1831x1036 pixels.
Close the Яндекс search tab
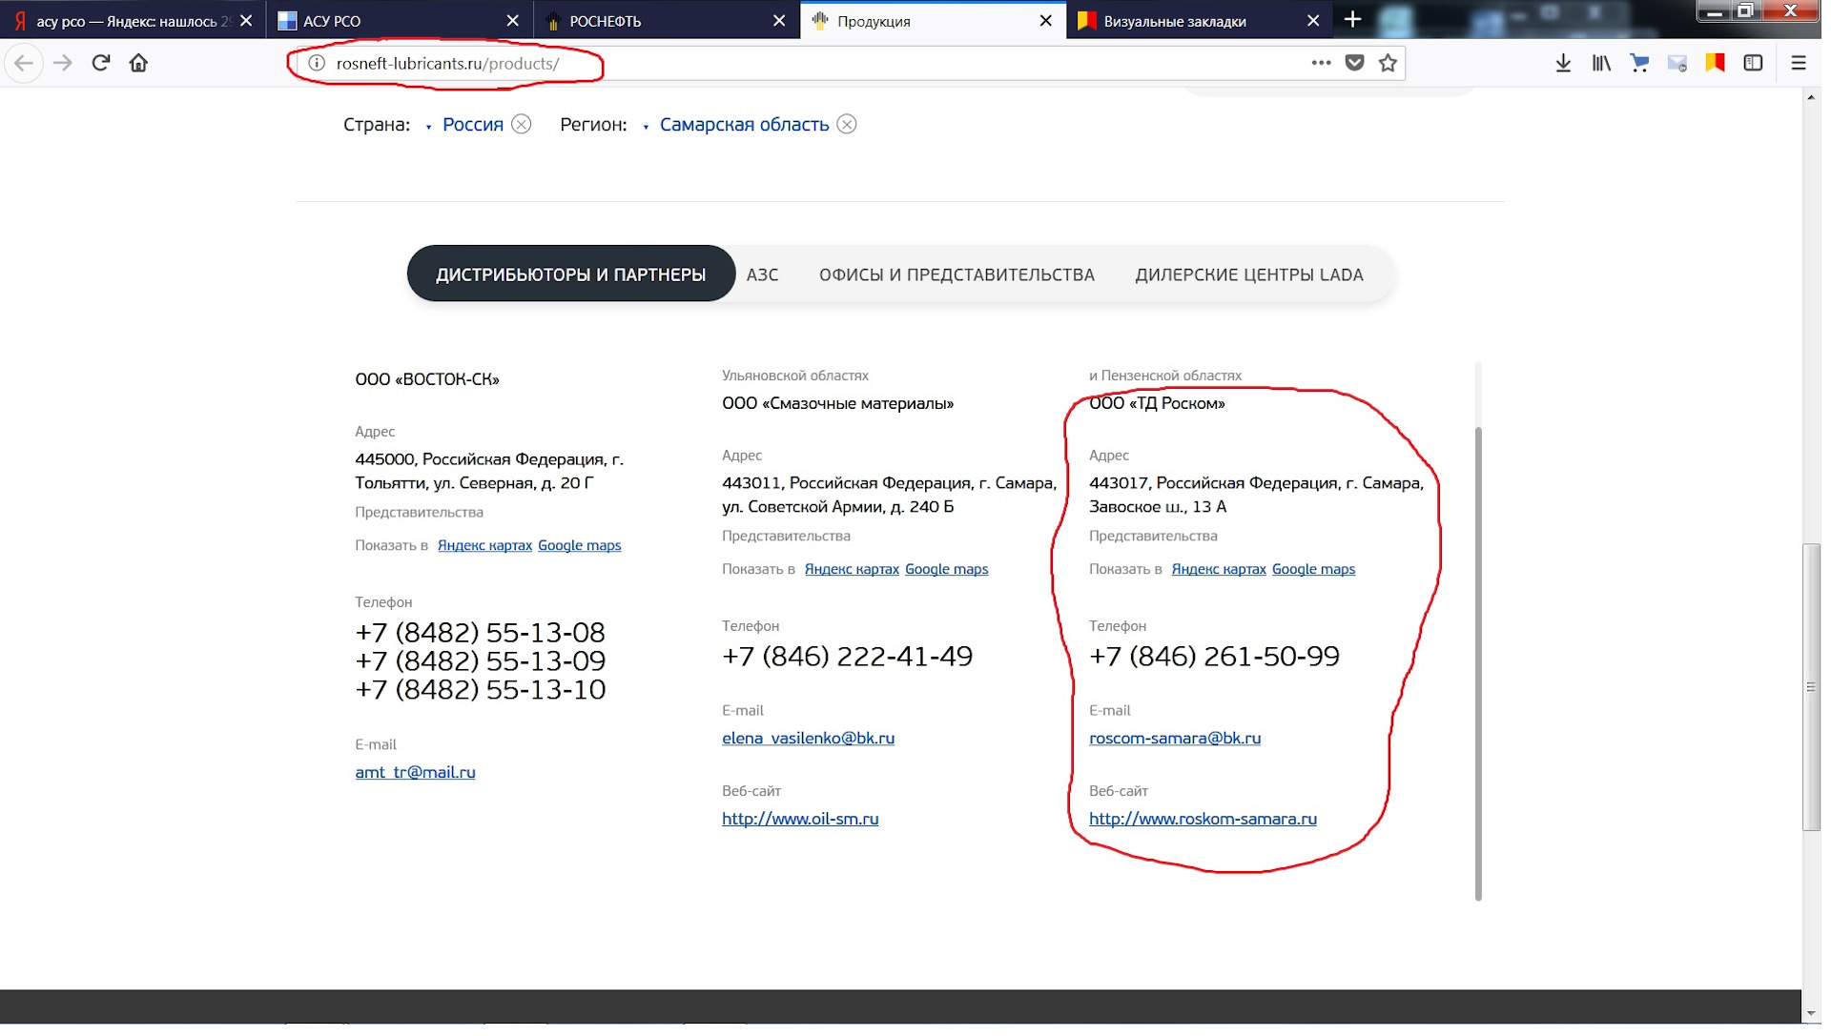pyautogui.click(x=246, y=20)
